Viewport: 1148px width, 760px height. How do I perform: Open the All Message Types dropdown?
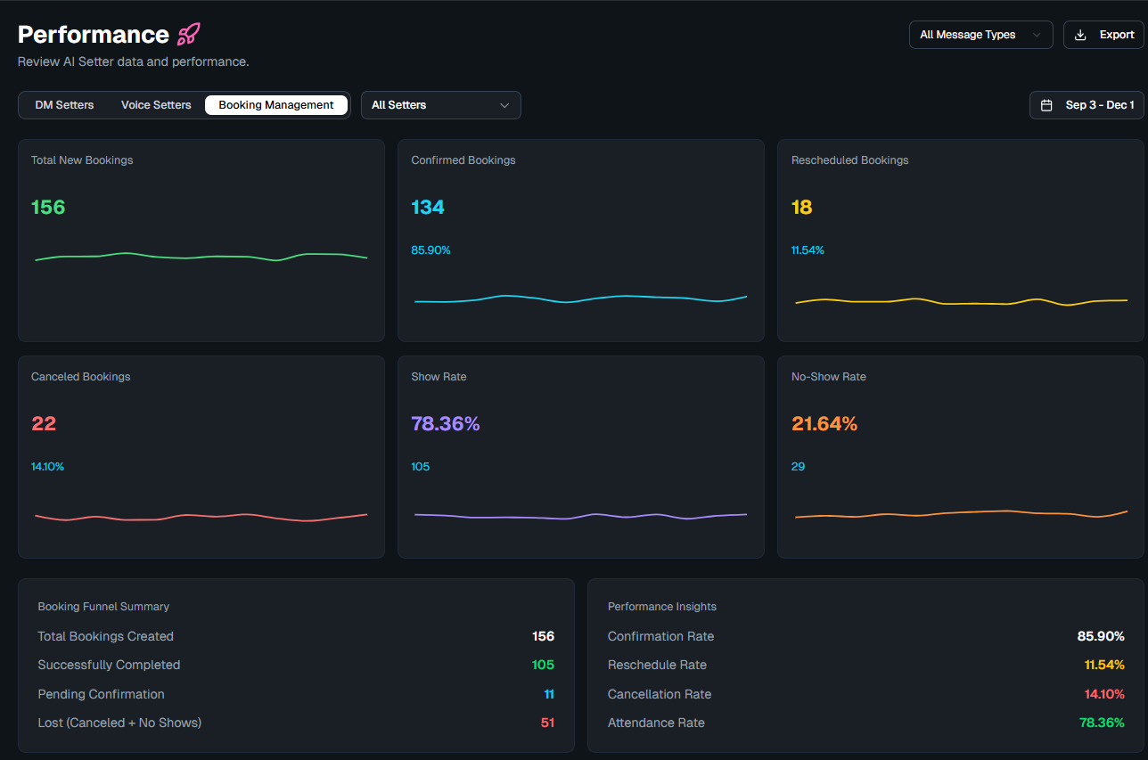(x=981, y=35)
